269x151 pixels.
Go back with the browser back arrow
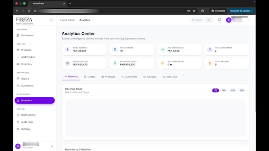[x=17, y=11]
